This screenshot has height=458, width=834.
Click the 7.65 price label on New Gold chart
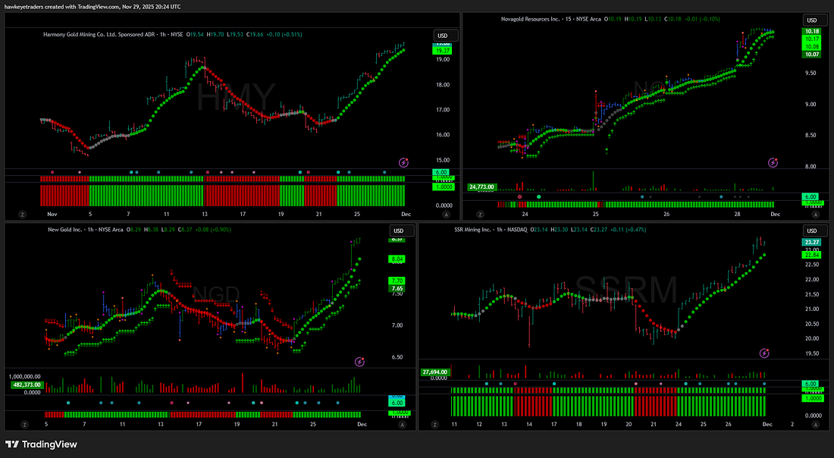[x=397, y=288]
